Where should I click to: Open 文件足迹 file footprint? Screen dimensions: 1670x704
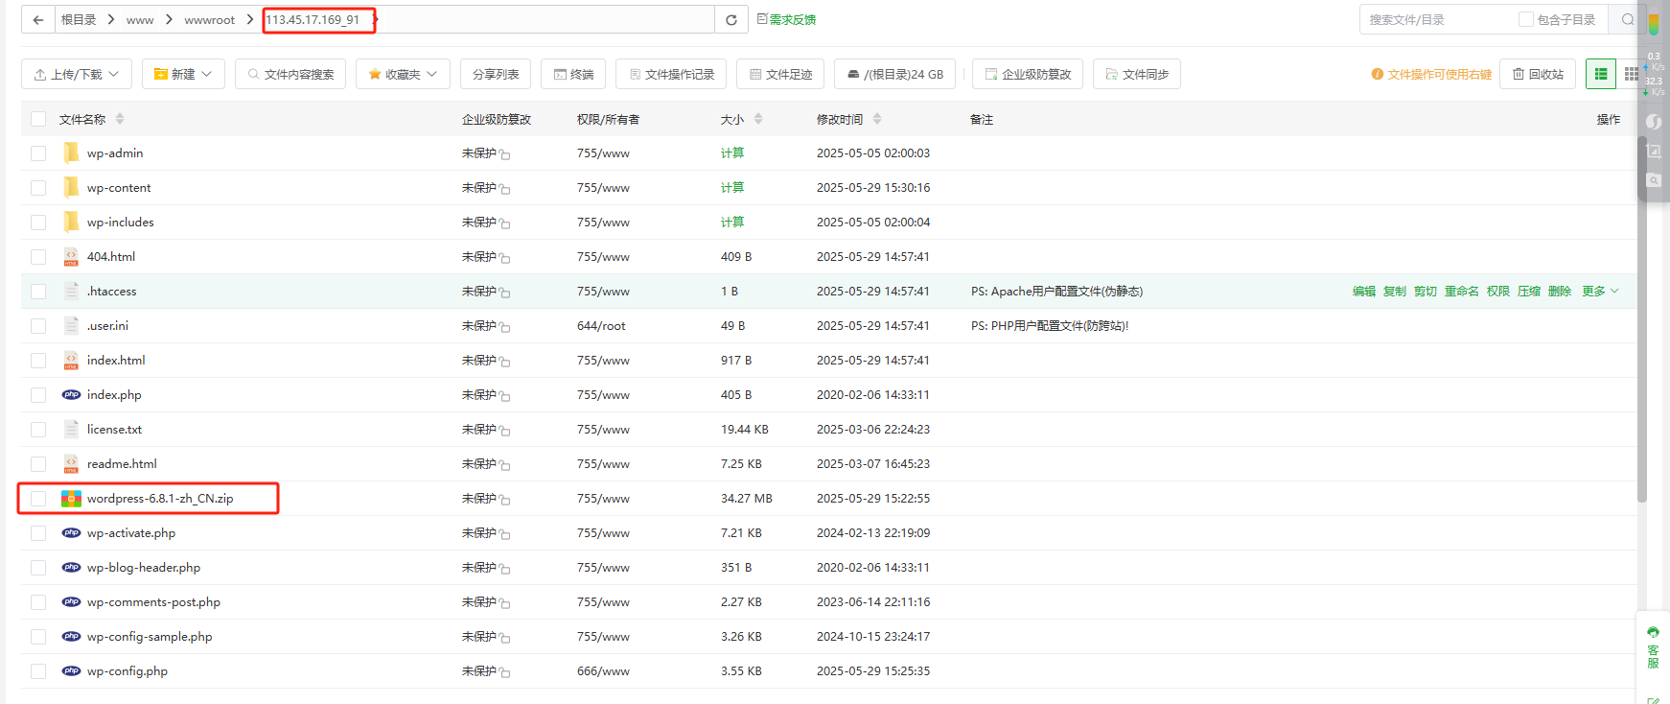tap(779, 74)
